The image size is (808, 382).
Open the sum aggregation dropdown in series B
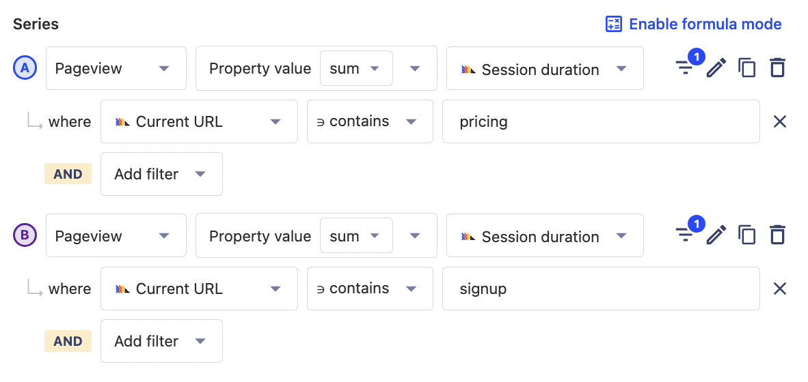tap(356, 236)
